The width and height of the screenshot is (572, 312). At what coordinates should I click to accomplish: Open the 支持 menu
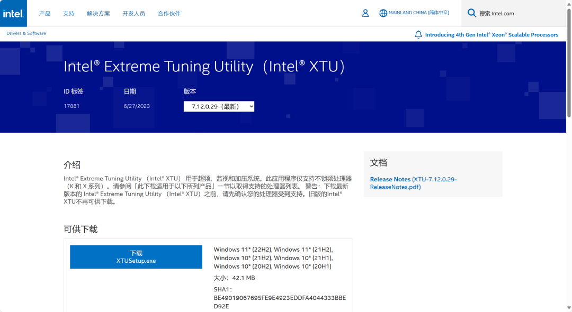(x=68, y=13)
